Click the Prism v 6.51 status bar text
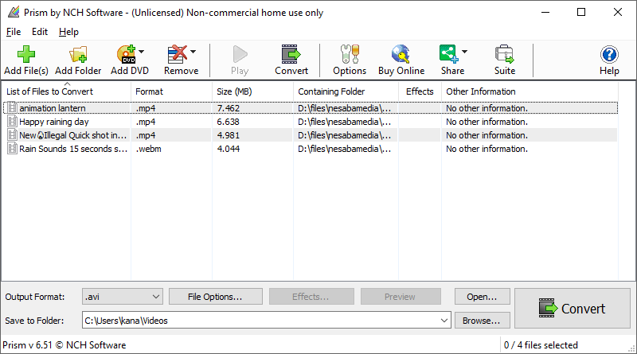Image resolution: width=637 pixels, height=354 pixels. [x=64, y=345]
